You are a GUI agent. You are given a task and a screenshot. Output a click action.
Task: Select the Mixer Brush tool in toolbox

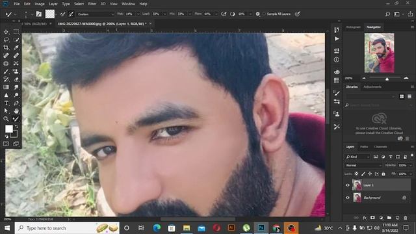(x=16, y=119)
